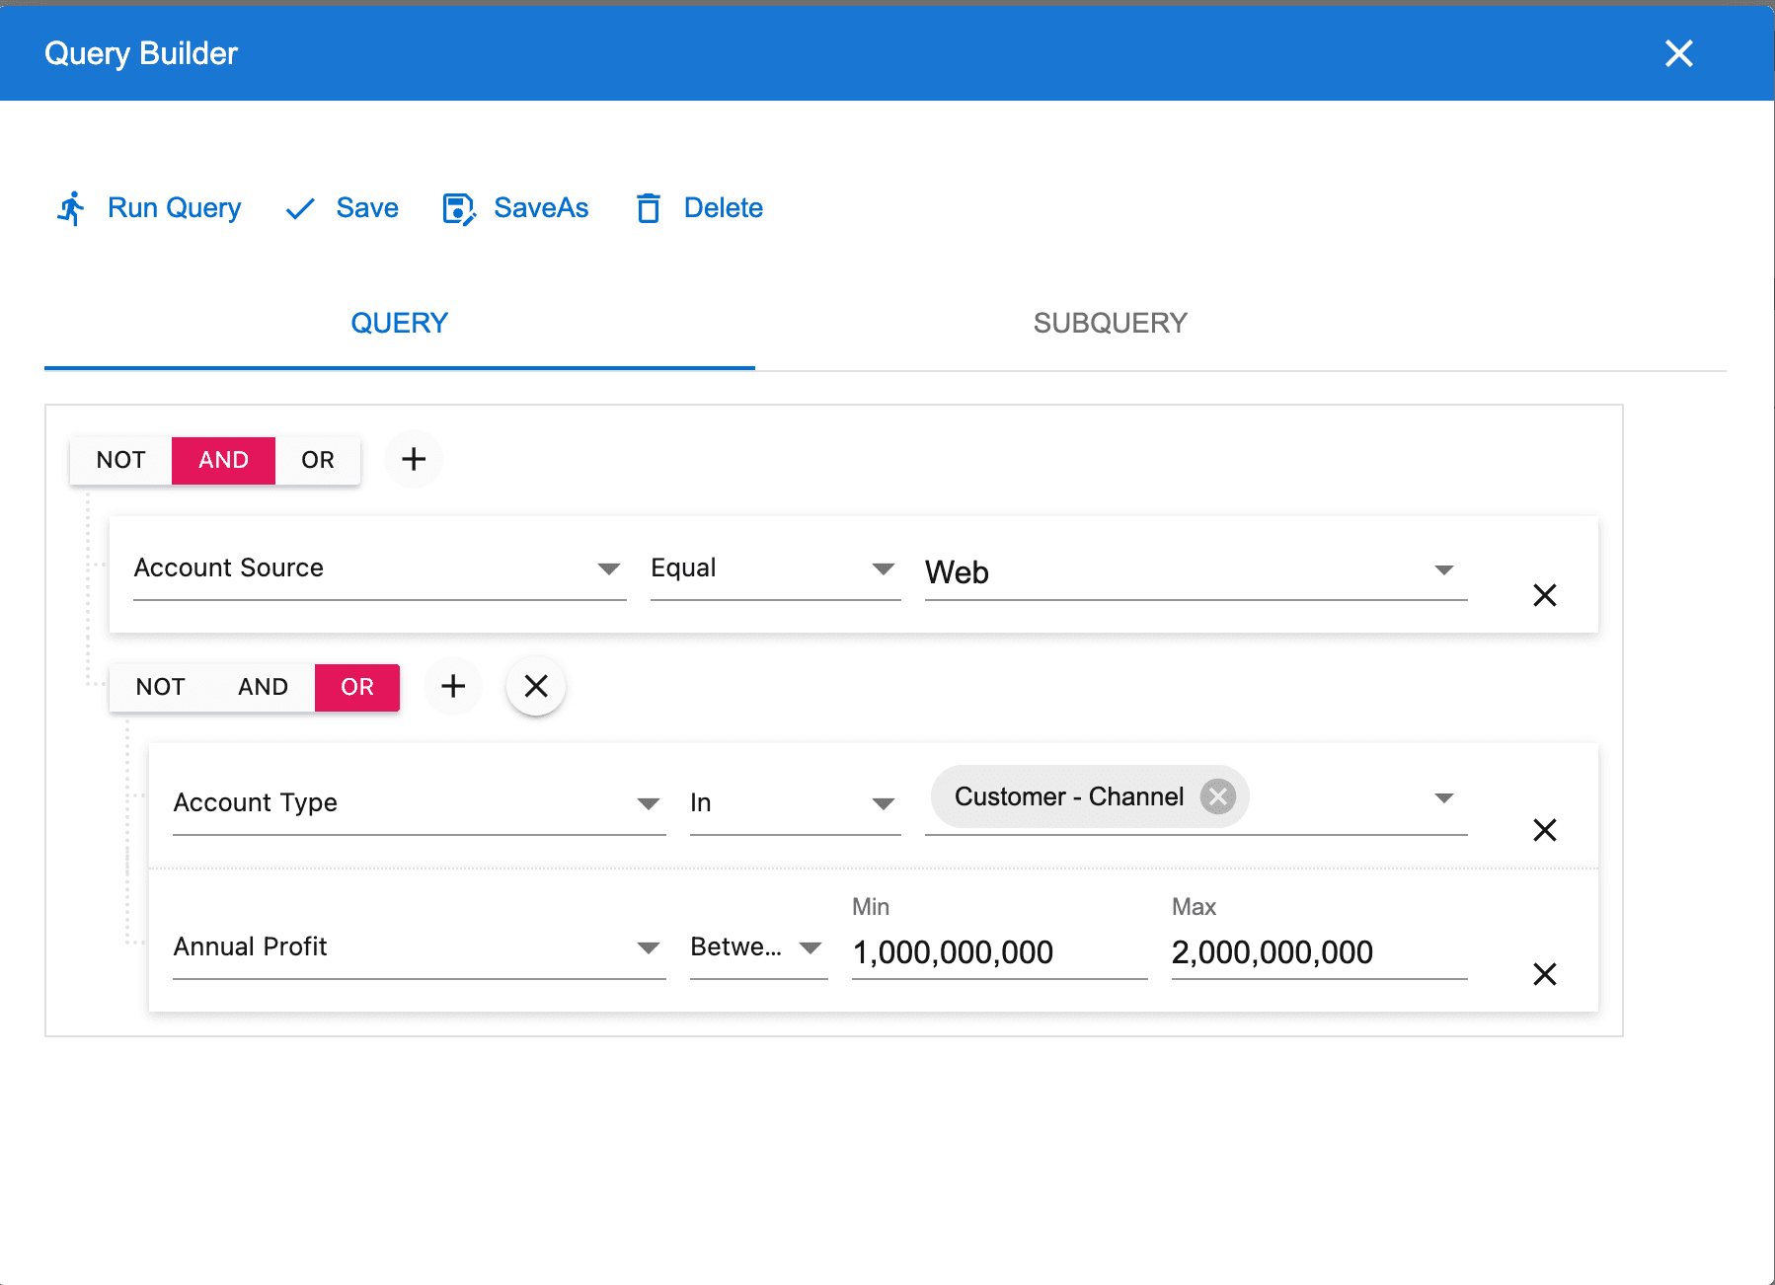Toggle NOT on the nested group
Viewport: 1775px width, 1285px height.
point(161,687)
